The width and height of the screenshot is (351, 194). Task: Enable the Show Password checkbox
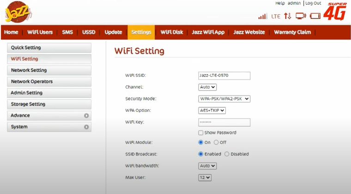coord(201,133)
